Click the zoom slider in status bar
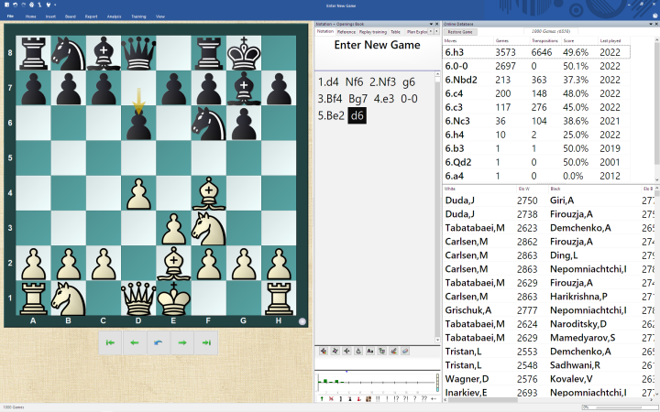The image size is (660, 412). (x=619, y=407)
